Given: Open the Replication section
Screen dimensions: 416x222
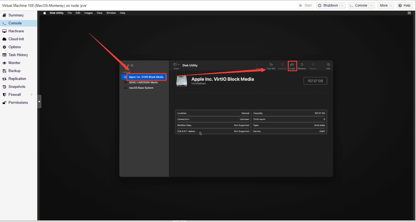Looking at the screenshot, I should click(18, 79).
